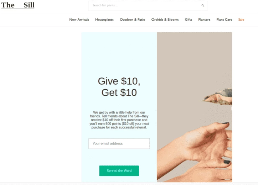Screen dimensions: 258x185
Task: Click the search magnifier icon
Action: coord(203,5)
